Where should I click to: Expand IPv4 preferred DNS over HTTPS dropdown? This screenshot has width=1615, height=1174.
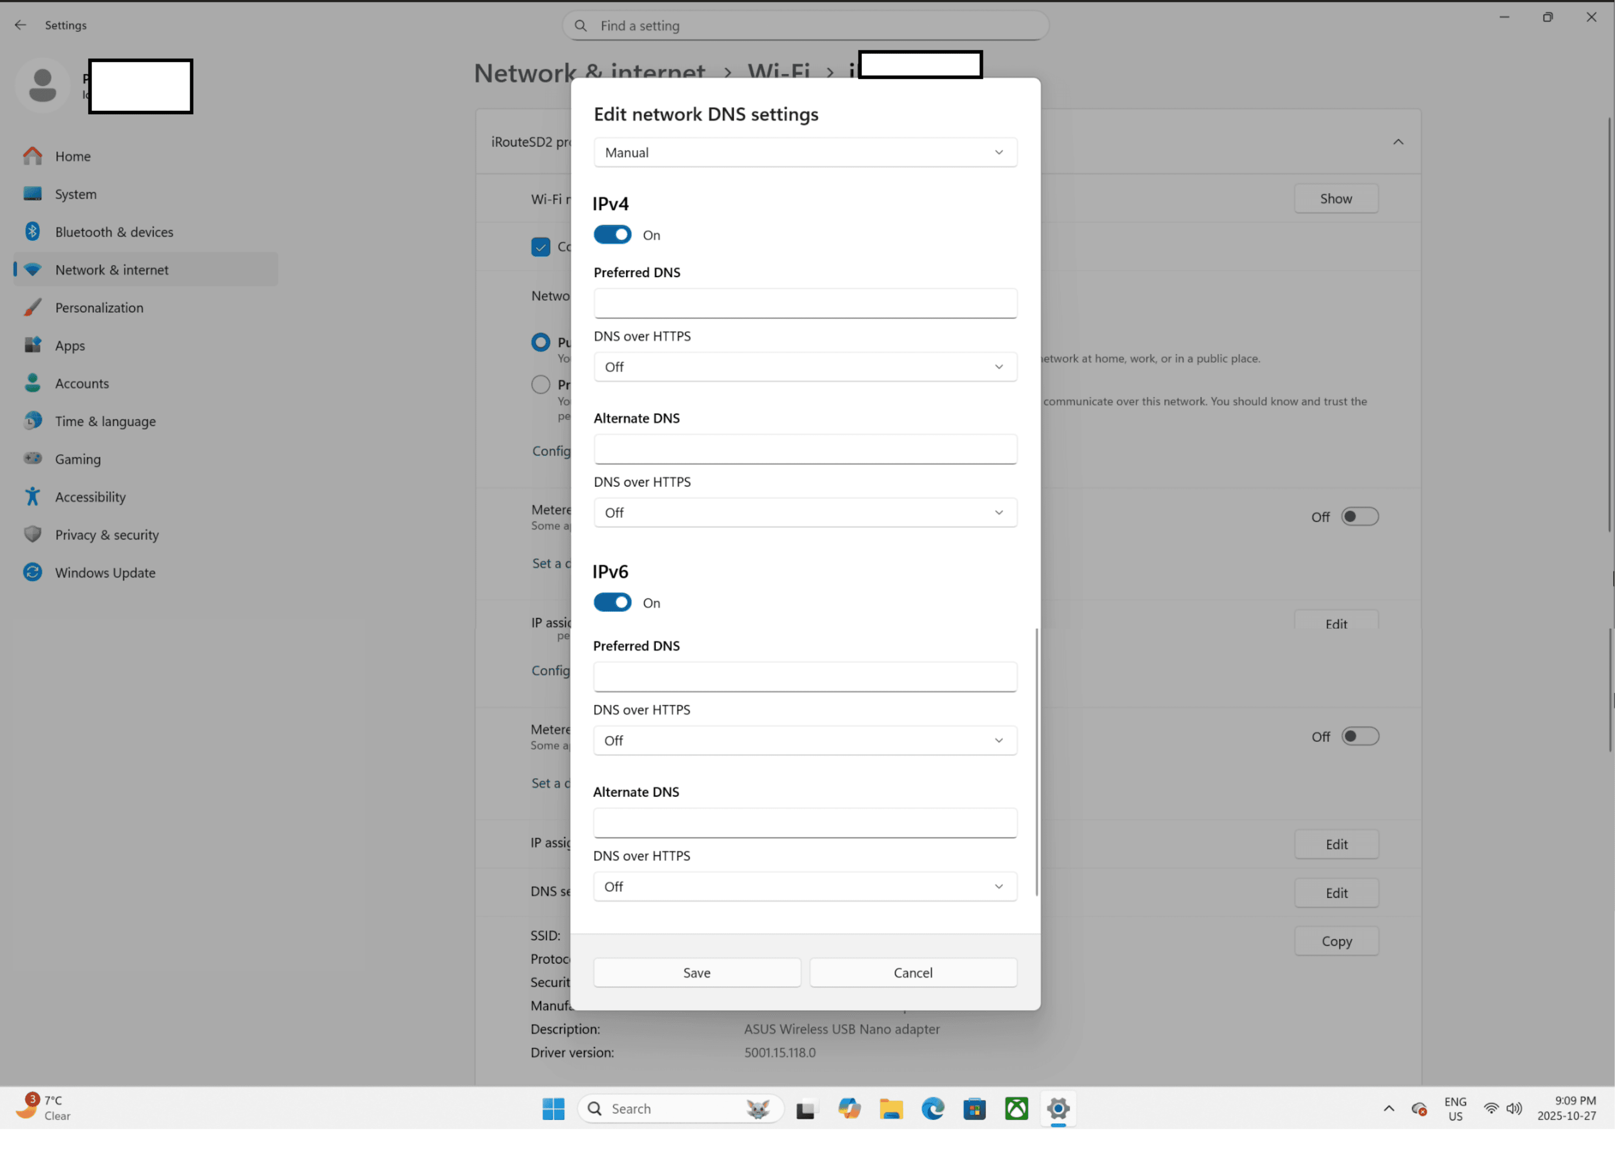[x=805, y=367]
